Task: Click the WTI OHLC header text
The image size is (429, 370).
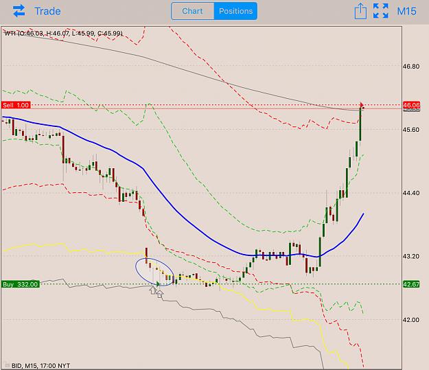Action: click(63, 34)
